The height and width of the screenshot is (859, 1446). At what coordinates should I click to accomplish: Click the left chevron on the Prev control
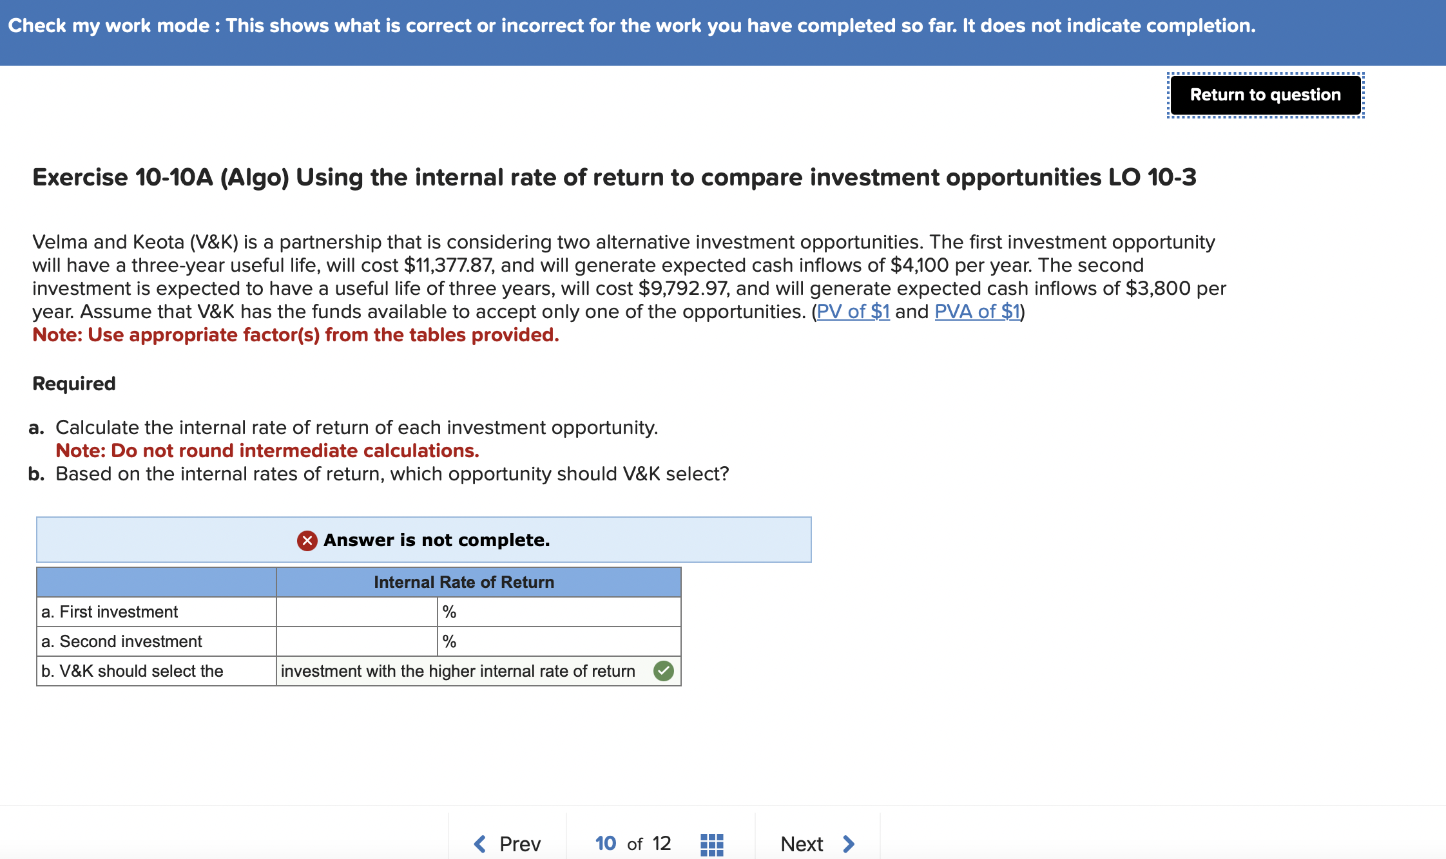(480, 842)
